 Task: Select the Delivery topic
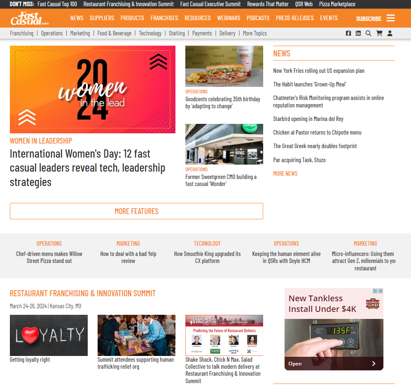(227, 33)
